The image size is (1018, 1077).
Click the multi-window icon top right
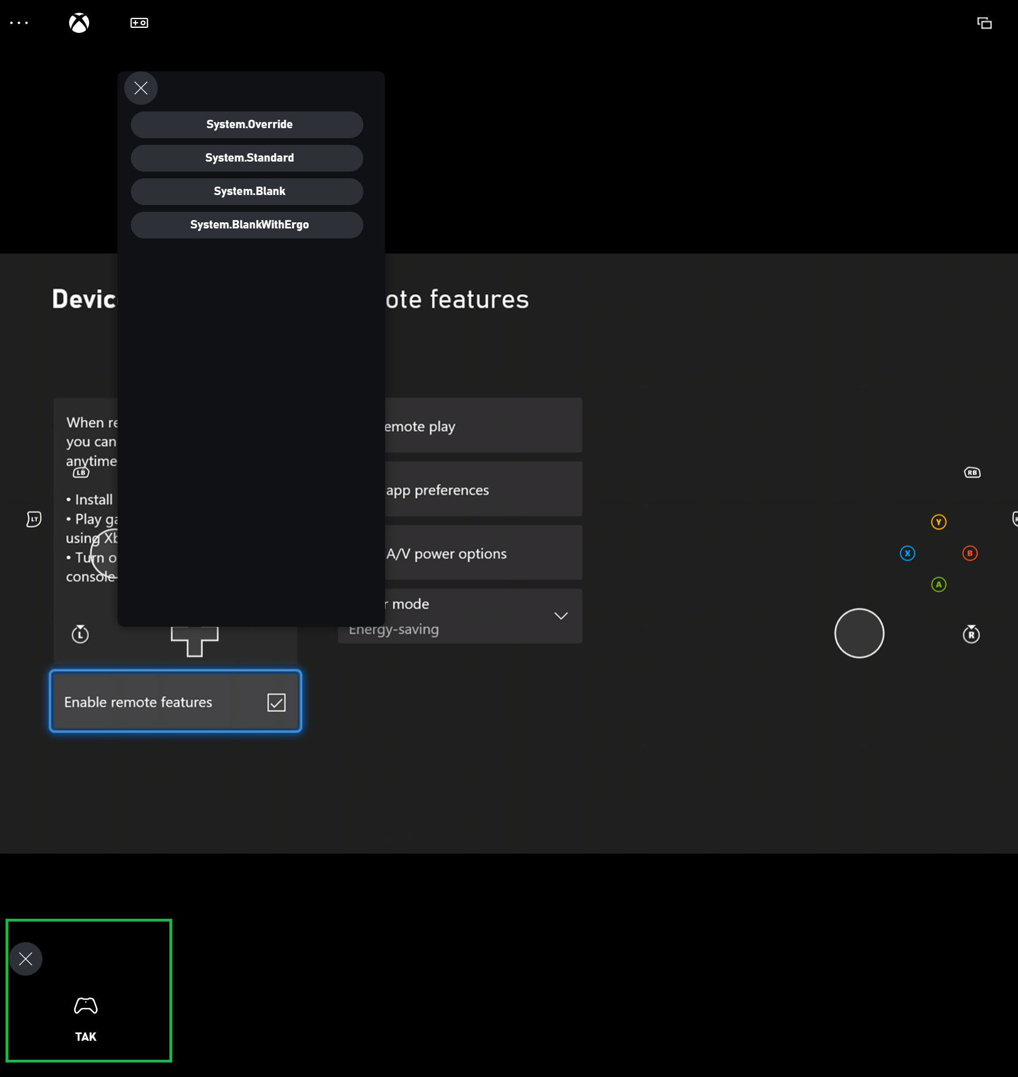click(x=985, y=24)
